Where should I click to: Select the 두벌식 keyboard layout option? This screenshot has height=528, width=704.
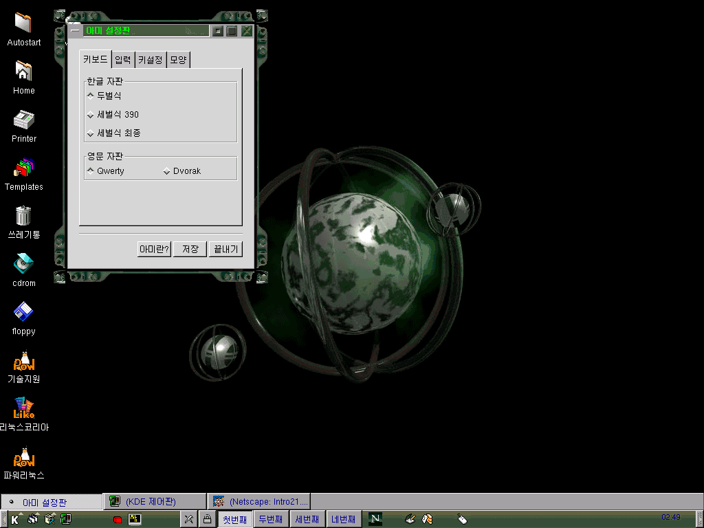click(91, 96)
